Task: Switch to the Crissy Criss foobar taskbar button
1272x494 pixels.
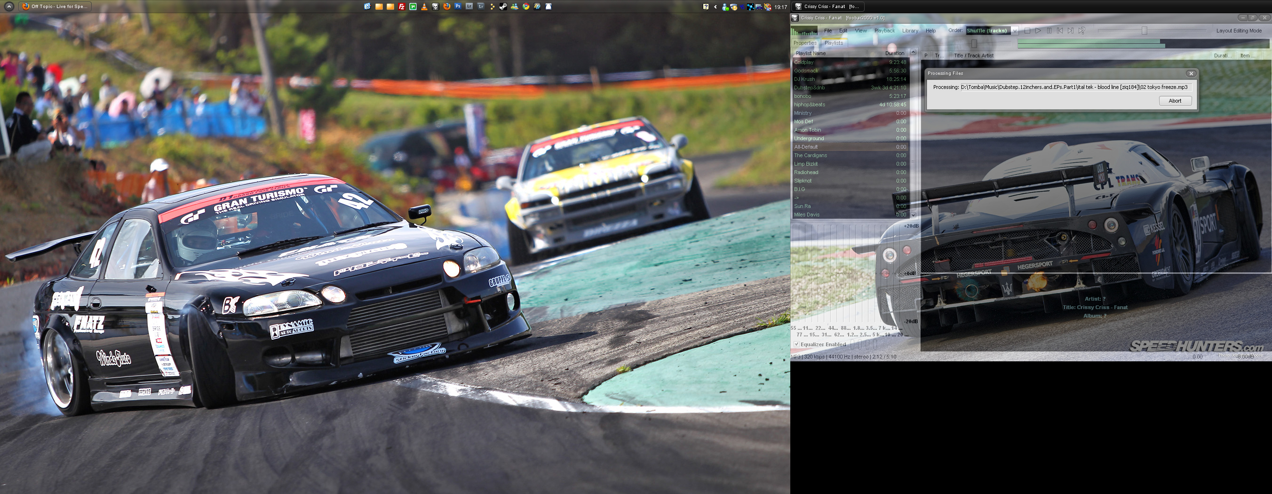Action: point(828,7)
